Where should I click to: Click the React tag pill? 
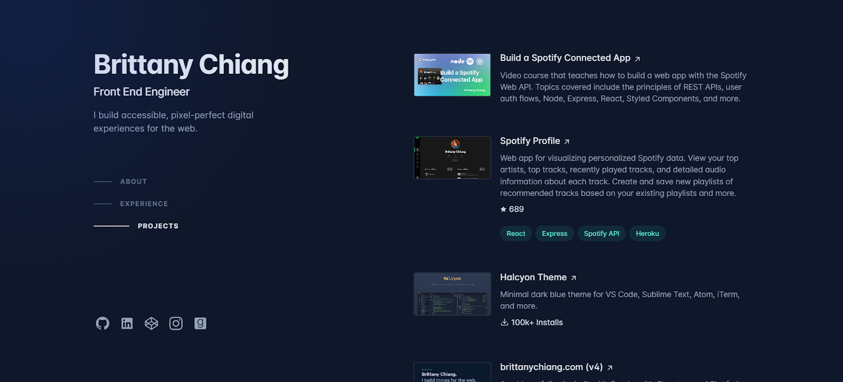516,233
